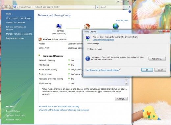This screenshot has width=171, height=125.
Task: Click Learn about sharing Online link
Action: click(x=104, y=40)
